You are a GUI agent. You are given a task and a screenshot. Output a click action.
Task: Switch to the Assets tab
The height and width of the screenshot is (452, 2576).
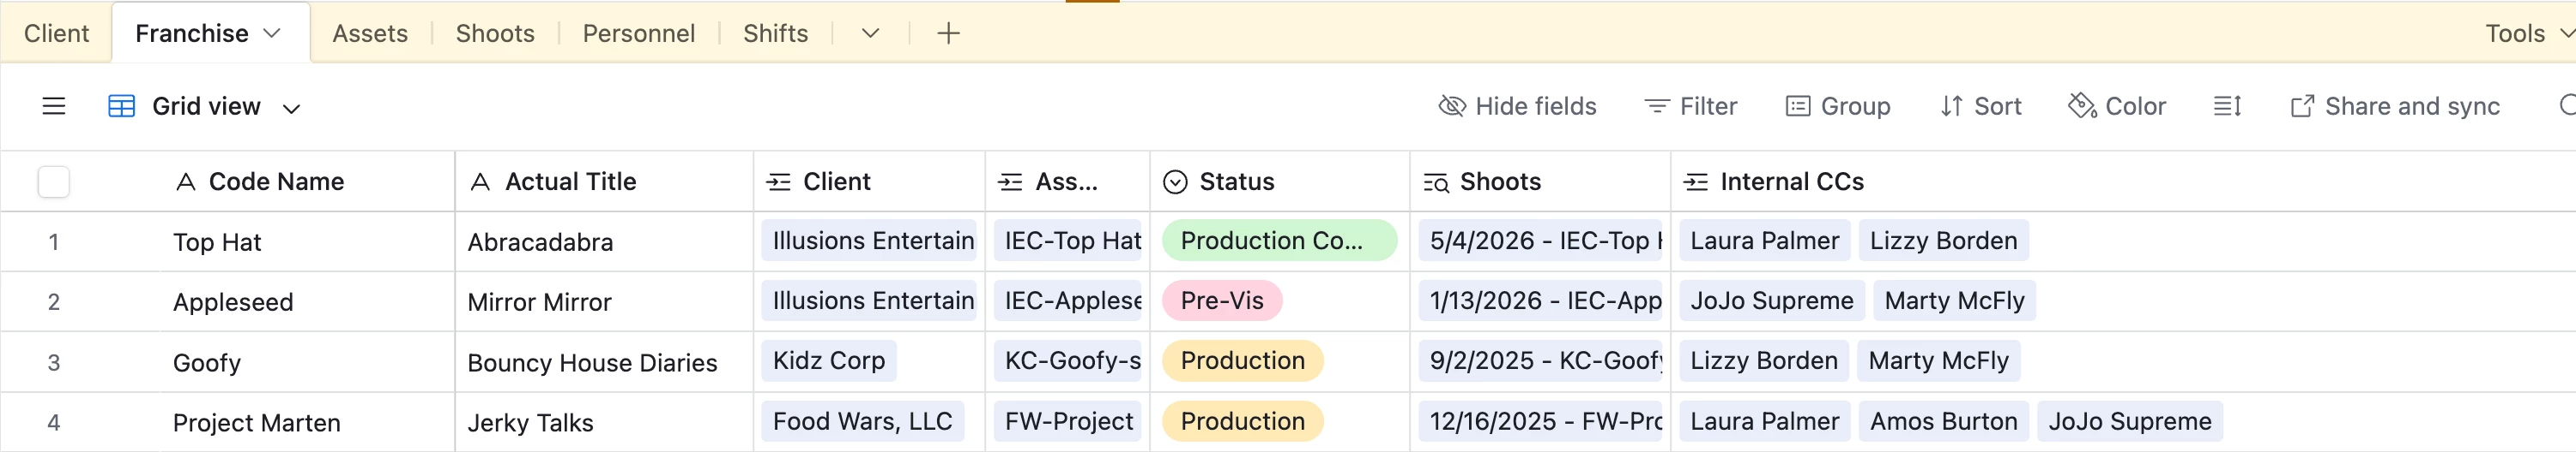(370, 33)
